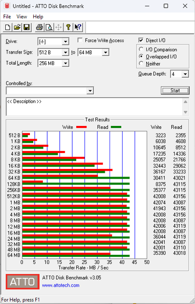Click the For Help, press F1 status text
195x304 pixels.
click(21, 300)
